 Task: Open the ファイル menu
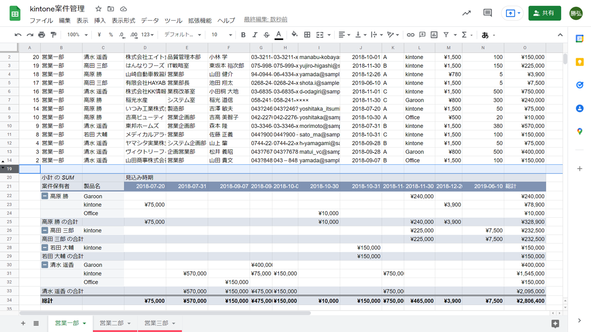(x=41, y=20)
